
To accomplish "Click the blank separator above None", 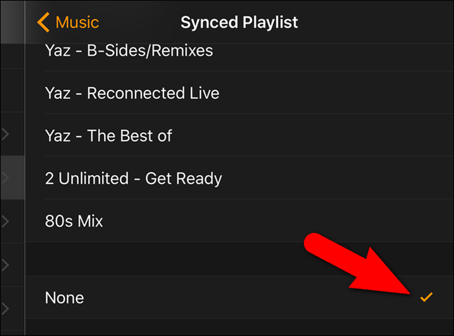I will [239, 259].
